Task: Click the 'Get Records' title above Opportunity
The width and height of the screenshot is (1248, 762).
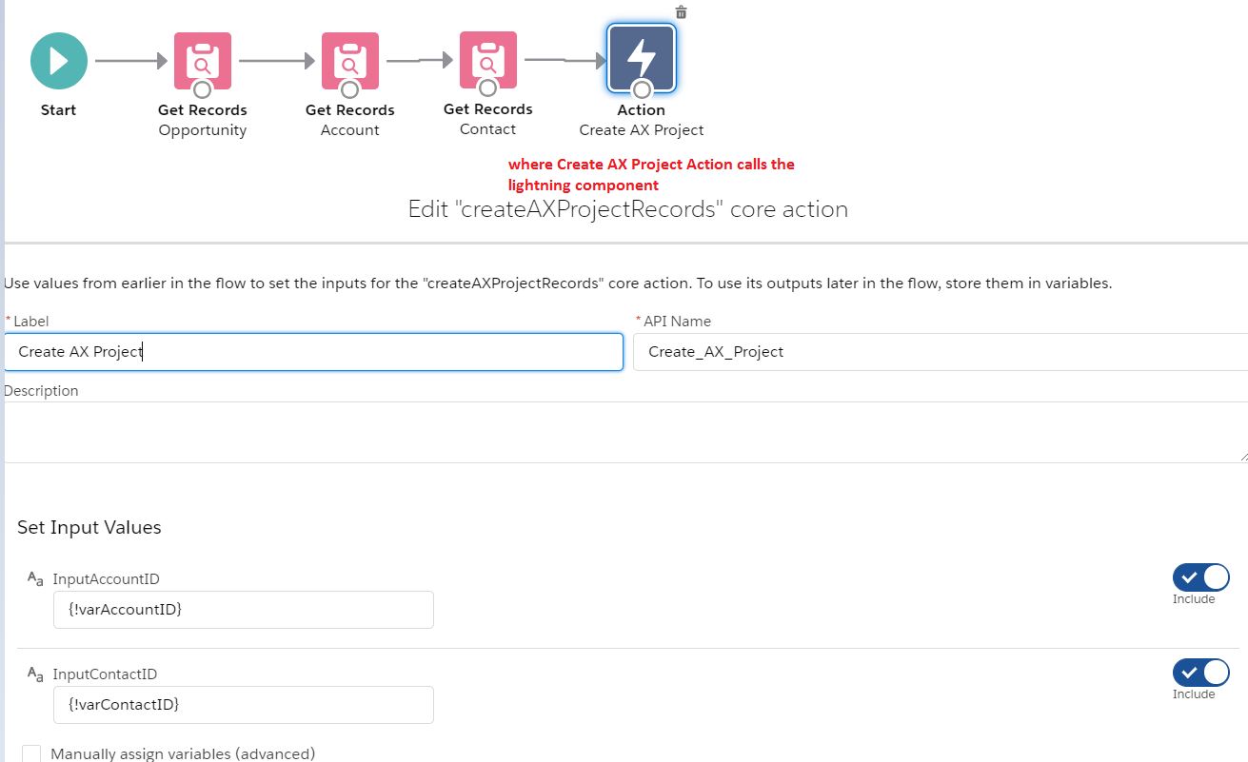Action: [203, 110]
